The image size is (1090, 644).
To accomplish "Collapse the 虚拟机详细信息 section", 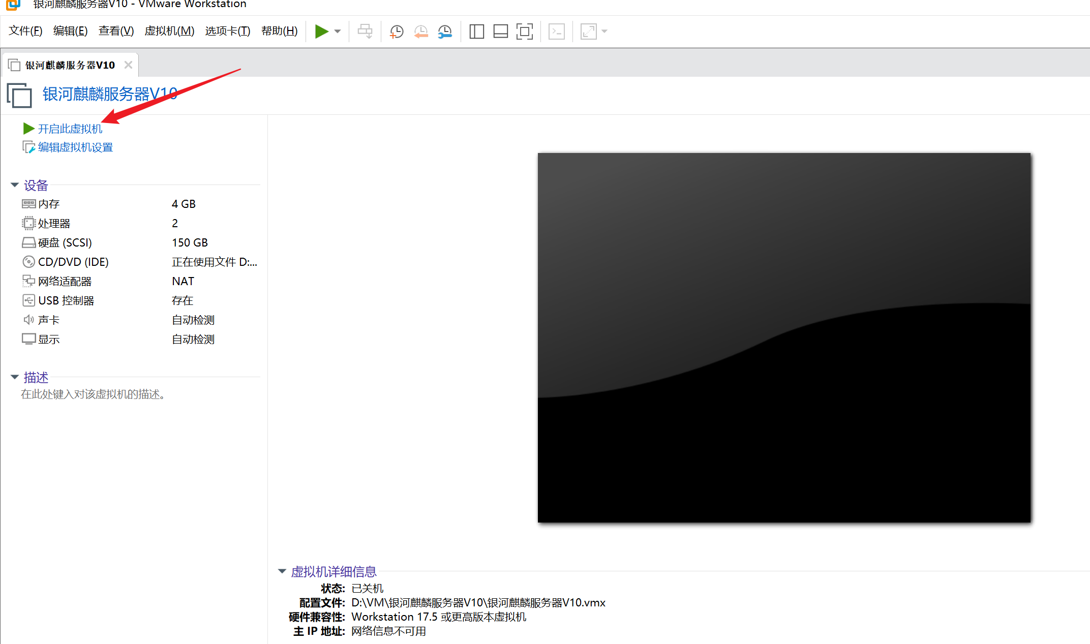I will coord(282,571).
